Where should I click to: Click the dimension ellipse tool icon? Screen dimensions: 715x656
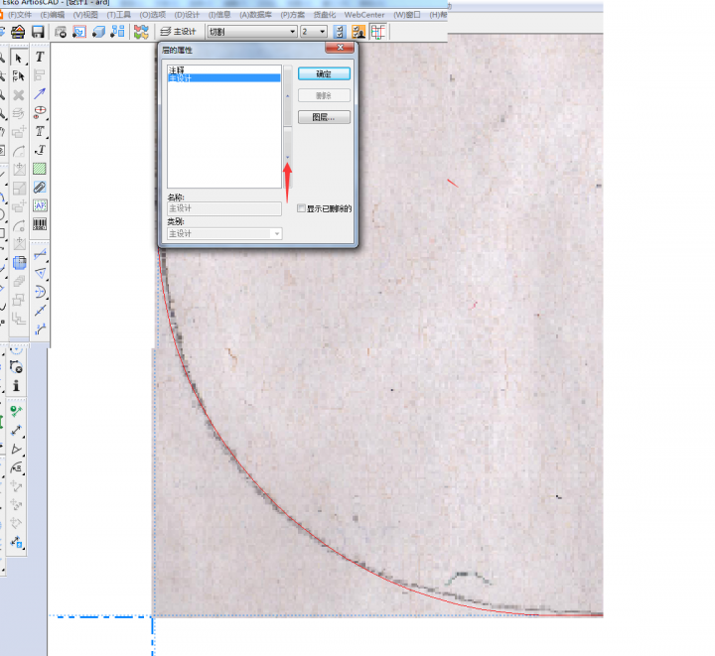tap(41, 111)
